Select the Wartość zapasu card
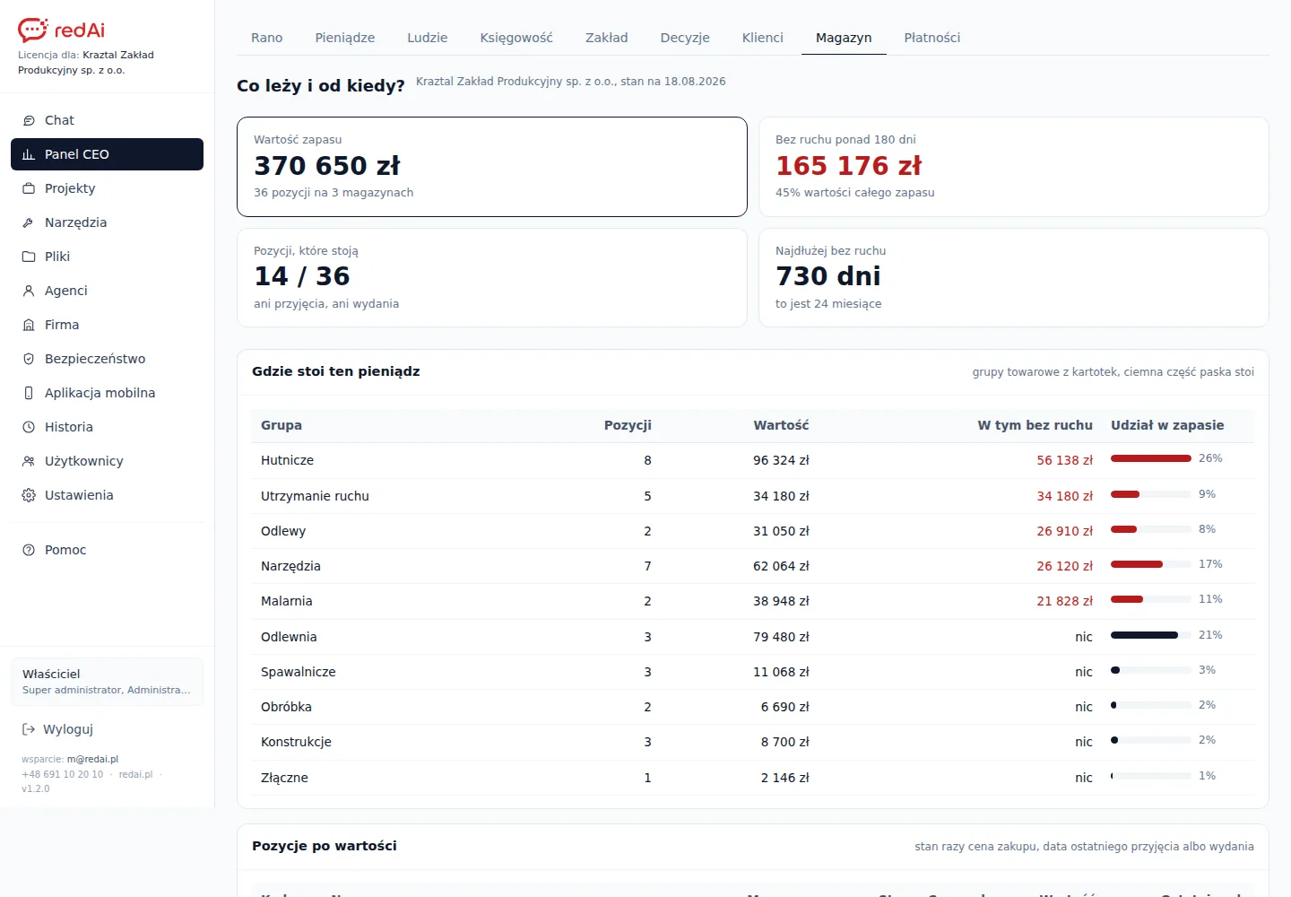The width and height of the screenshot is (1291, 897). [492, 167]
